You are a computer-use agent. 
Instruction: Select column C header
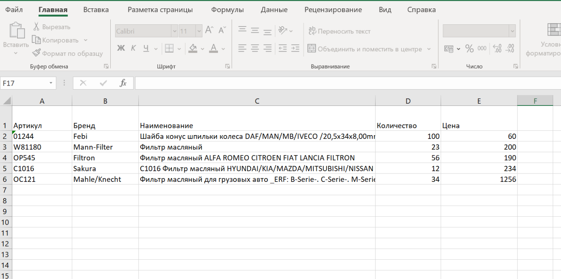point(257,101)
